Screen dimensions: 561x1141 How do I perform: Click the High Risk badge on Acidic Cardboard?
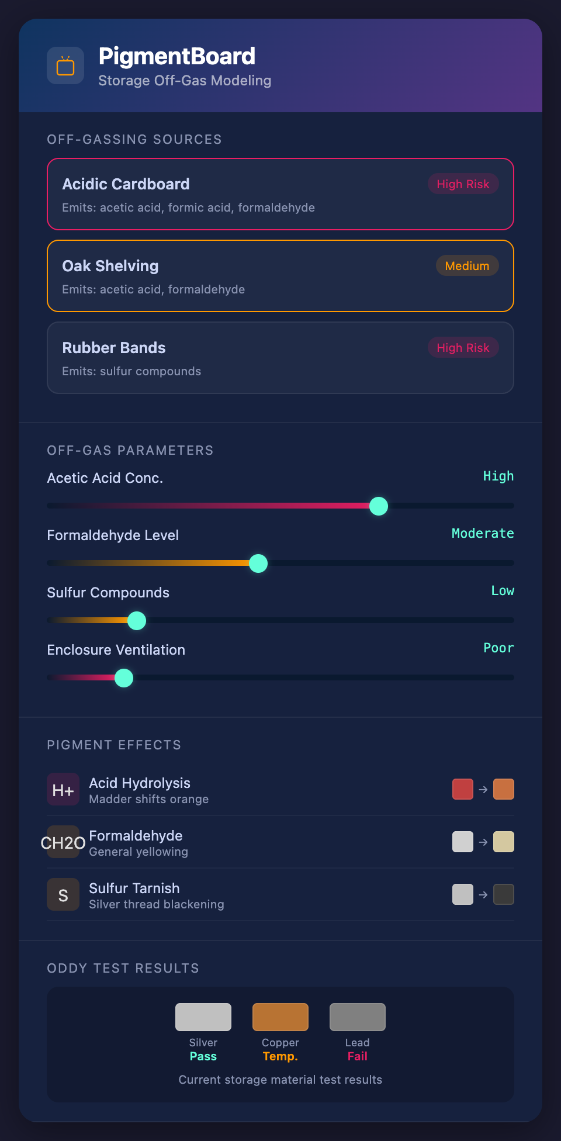point(463,184)
